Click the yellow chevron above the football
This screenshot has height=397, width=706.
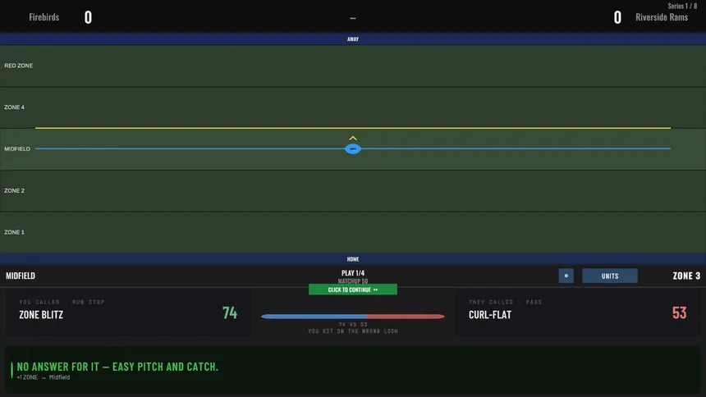point(353,138)
